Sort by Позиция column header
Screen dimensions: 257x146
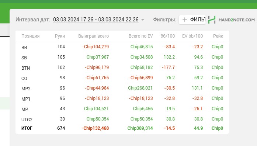(x=31, y=36)
